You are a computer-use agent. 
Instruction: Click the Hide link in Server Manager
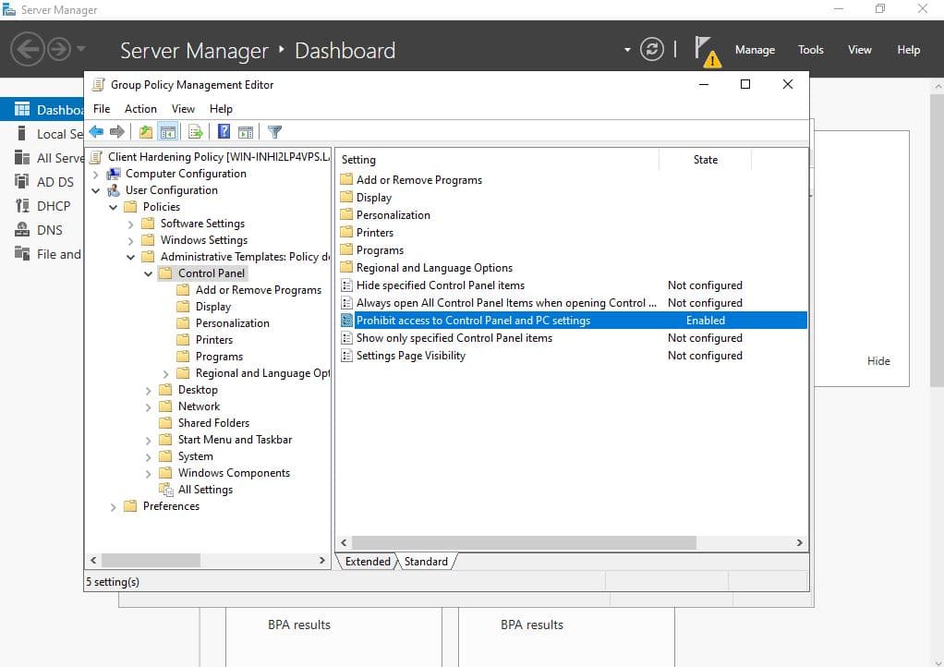(878, 361)
